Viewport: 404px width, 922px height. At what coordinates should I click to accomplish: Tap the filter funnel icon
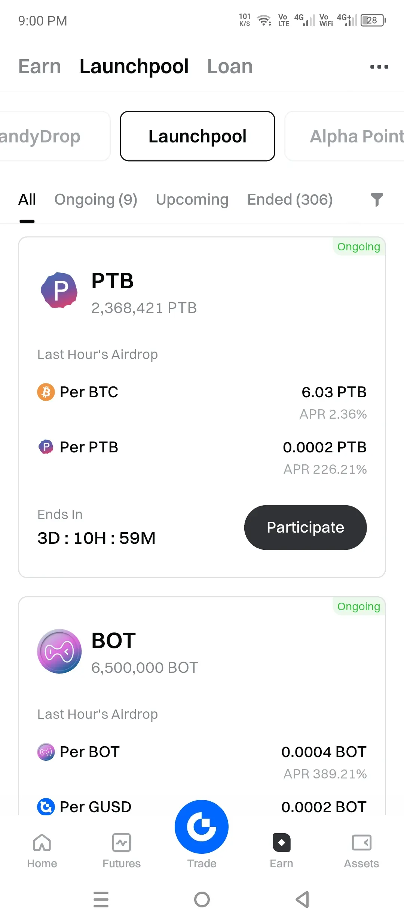click(377, 200)
